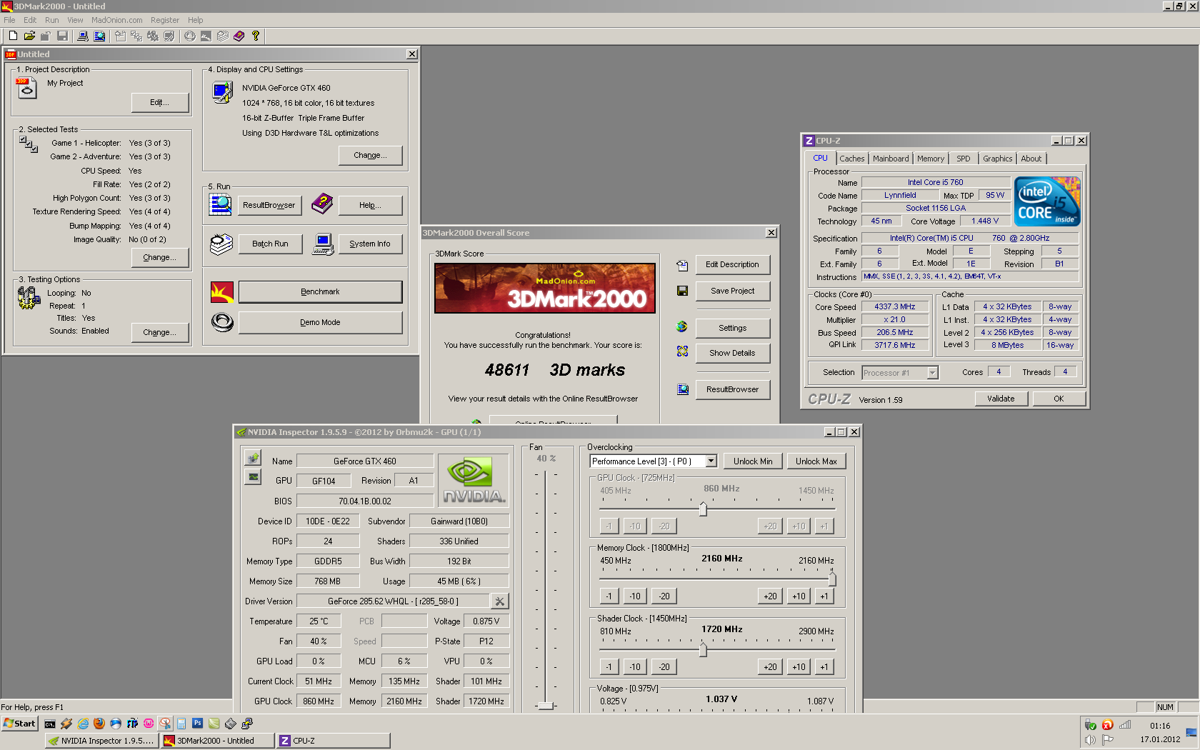Click the Fan speed vertical slider handle

click(546, 706)
